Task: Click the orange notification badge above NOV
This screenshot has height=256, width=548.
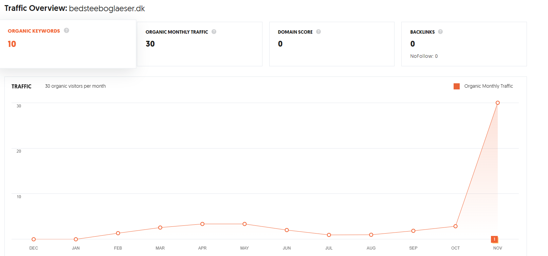Action: tap(494, 239)
